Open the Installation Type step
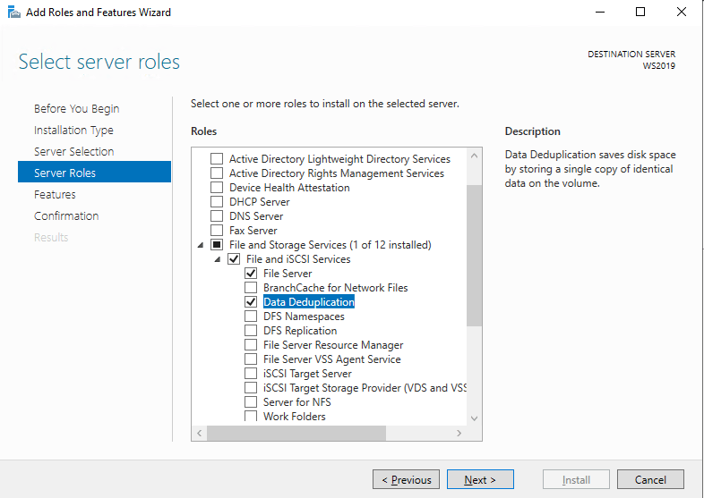This screenshot has height=498, width=704. (x=73, y=130)
